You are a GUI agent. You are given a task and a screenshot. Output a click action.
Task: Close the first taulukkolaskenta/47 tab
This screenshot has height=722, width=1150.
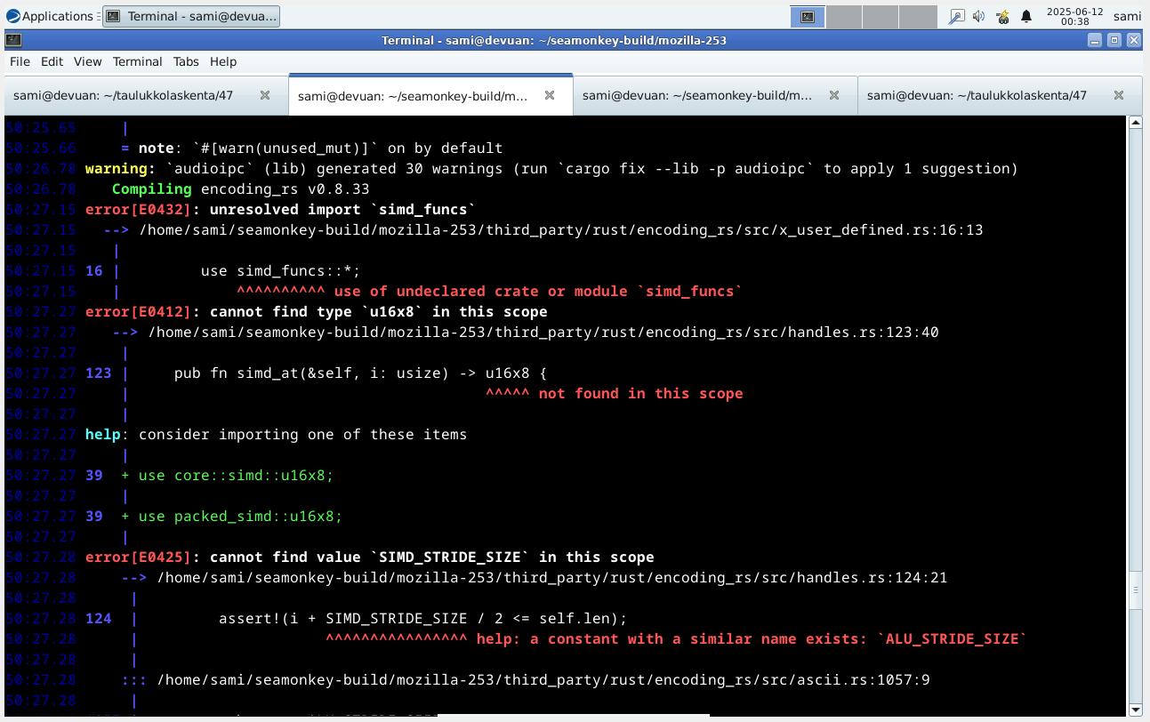pyautogui.click(x=264, y=95)
